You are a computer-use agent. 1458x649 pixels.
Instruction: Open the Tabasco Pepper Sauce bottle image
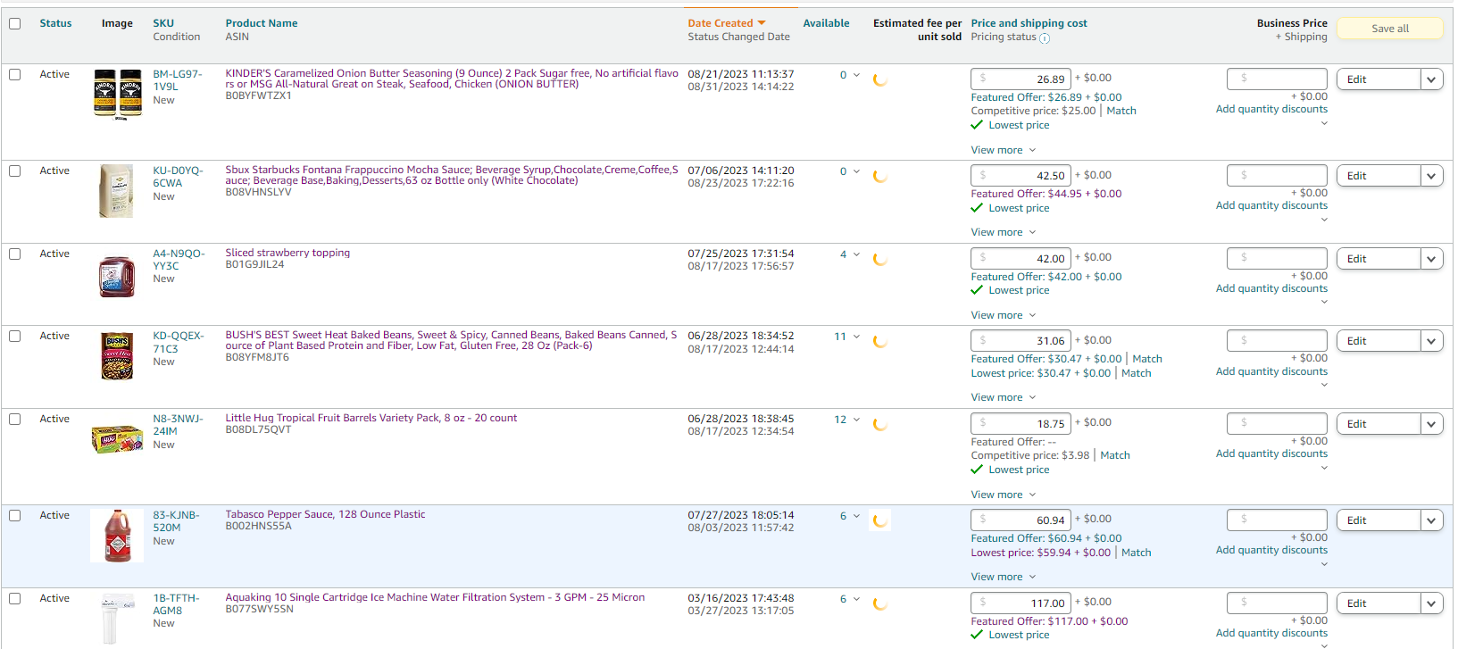(117, 536)
